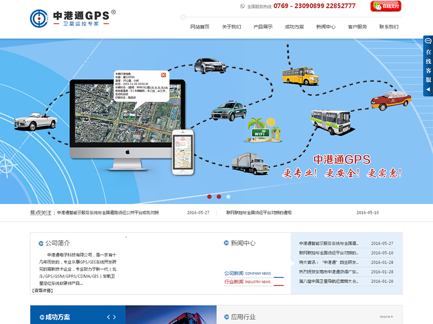
Task: Click the 2016-01-28 date beside 特大喜讯 news
Action: click(x=382, y=262)
